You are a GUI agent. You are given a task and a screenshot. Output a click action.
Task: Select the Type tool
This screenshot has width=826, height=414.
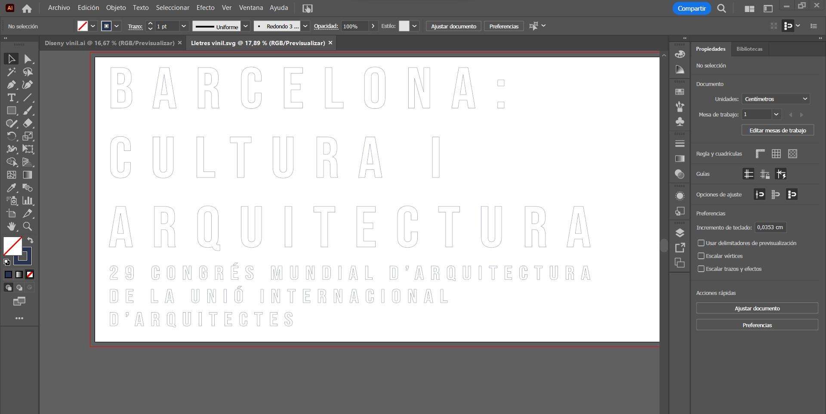[x=11, y=98]
